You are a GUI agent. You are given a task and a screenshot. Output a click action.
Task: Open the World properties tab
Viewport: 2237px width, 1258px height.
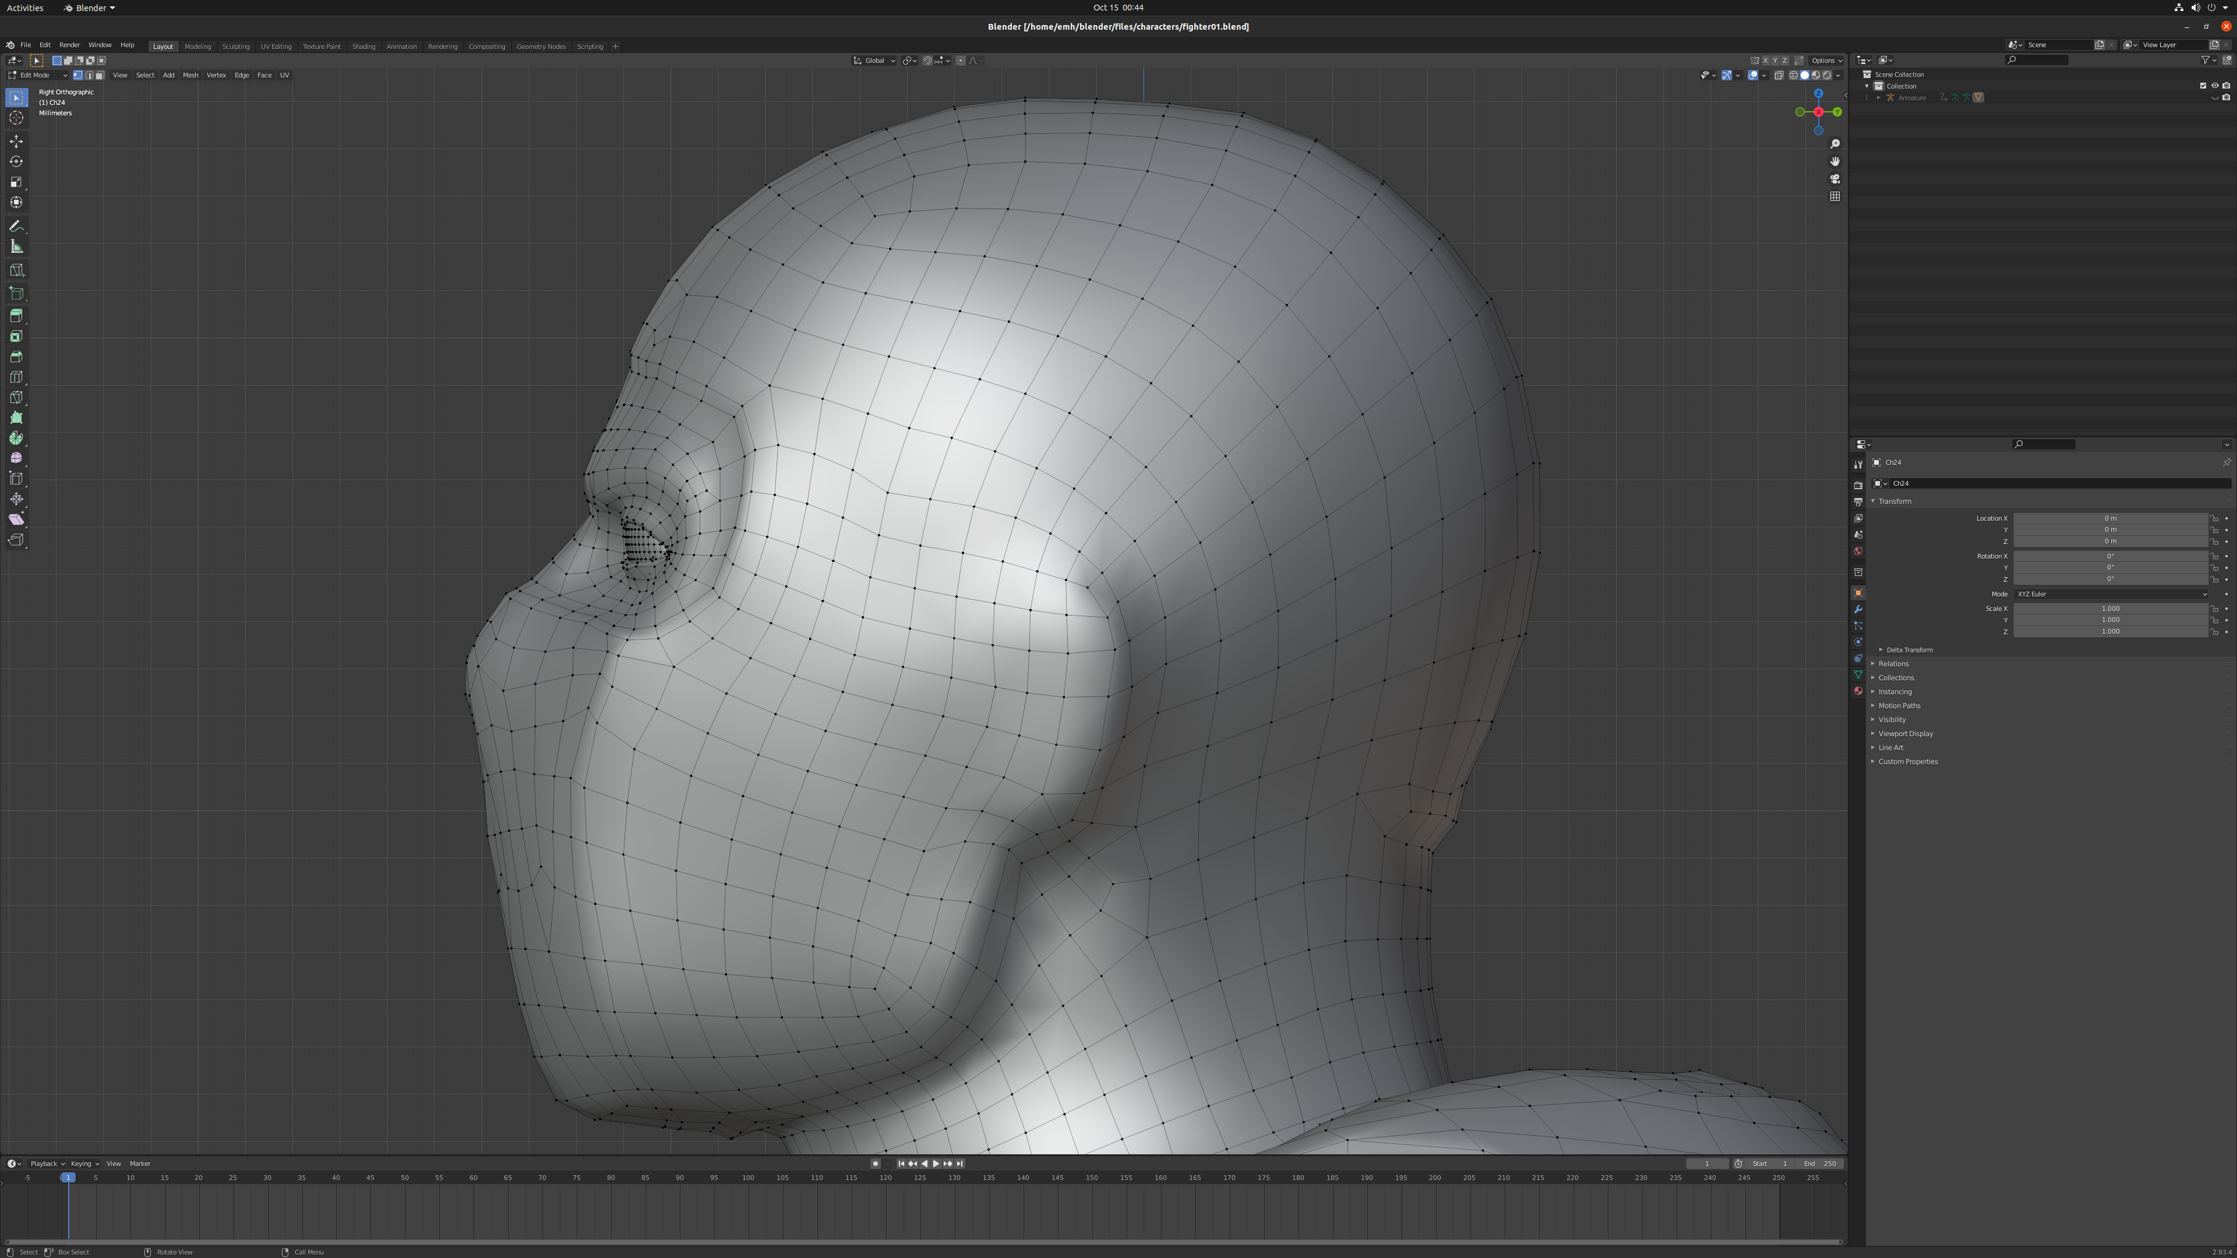tap(1858, 552)
